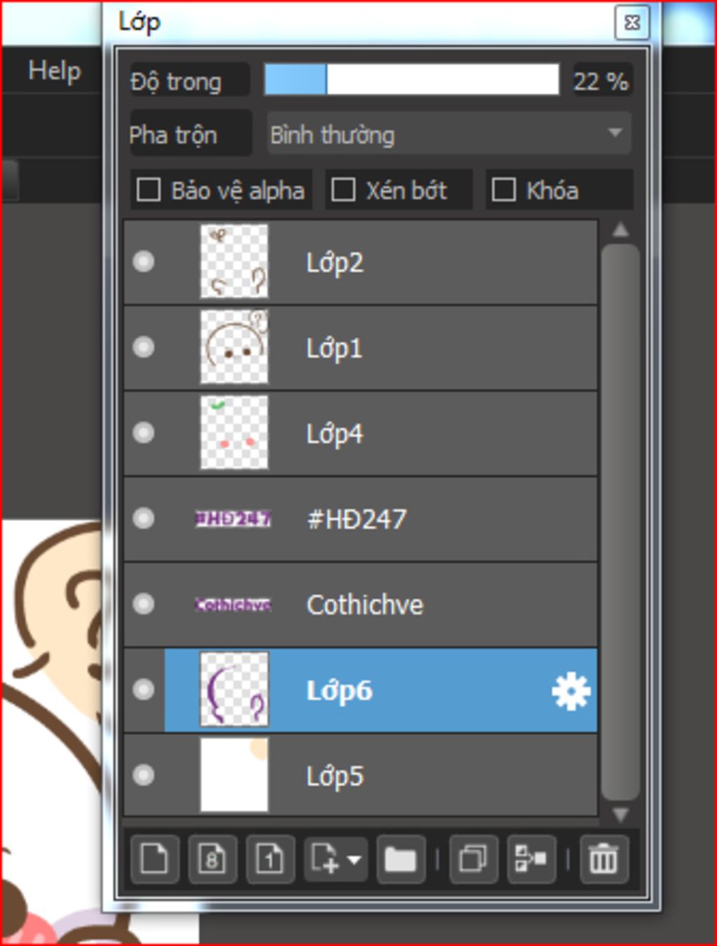Toggle visibility of layer Lớp2
Viewport: 717px width, 946px height.
144,262
